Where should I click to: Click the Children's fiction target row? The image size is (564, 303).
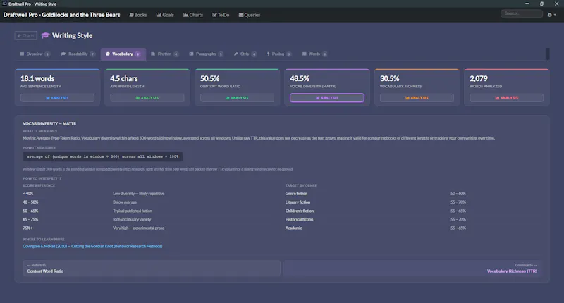click(413, 211)
